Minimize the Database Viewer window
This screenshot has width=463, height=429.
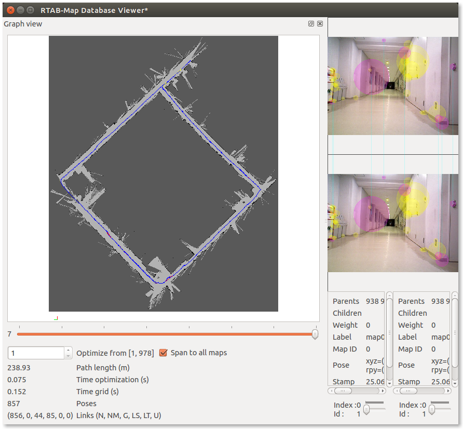point(20,10)
